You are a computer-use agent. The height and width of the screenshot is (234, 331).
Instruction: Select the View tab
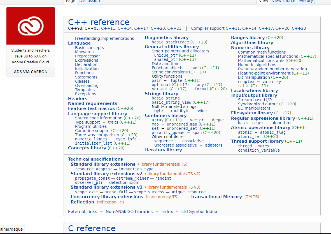coord(263,1)
